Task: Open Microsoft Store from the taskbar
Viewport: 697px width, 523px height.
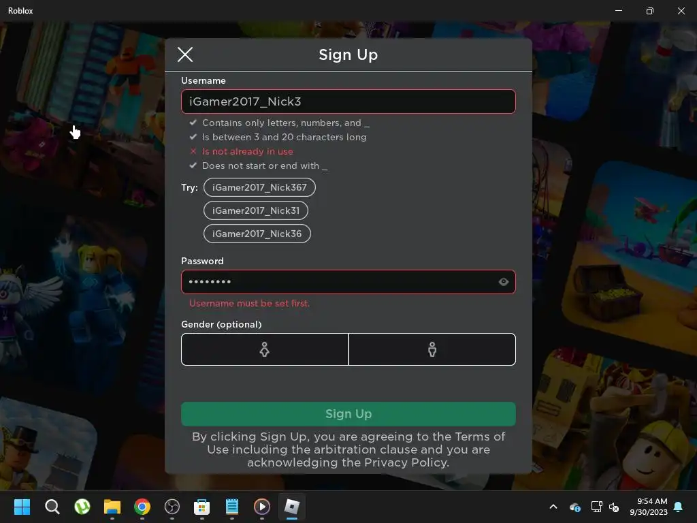Action: (201, 507)
